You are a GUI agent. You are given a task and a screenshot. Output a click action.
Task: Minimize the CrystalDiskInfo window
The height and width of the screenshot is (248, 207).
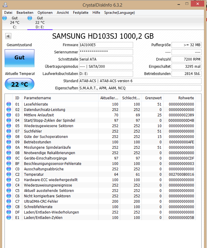point(179,4)
